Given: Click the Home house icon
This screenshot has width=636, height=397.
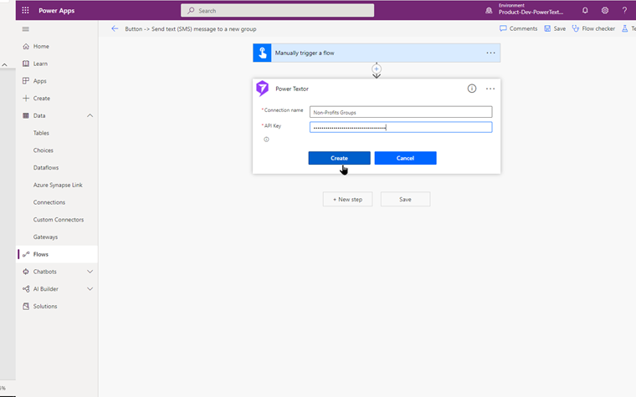Looking at the screenshot, I should (x=26, y=46).
